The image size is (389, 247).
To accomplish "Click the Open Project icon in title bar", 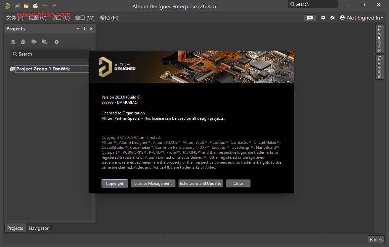I will click(x=35, y=6).
